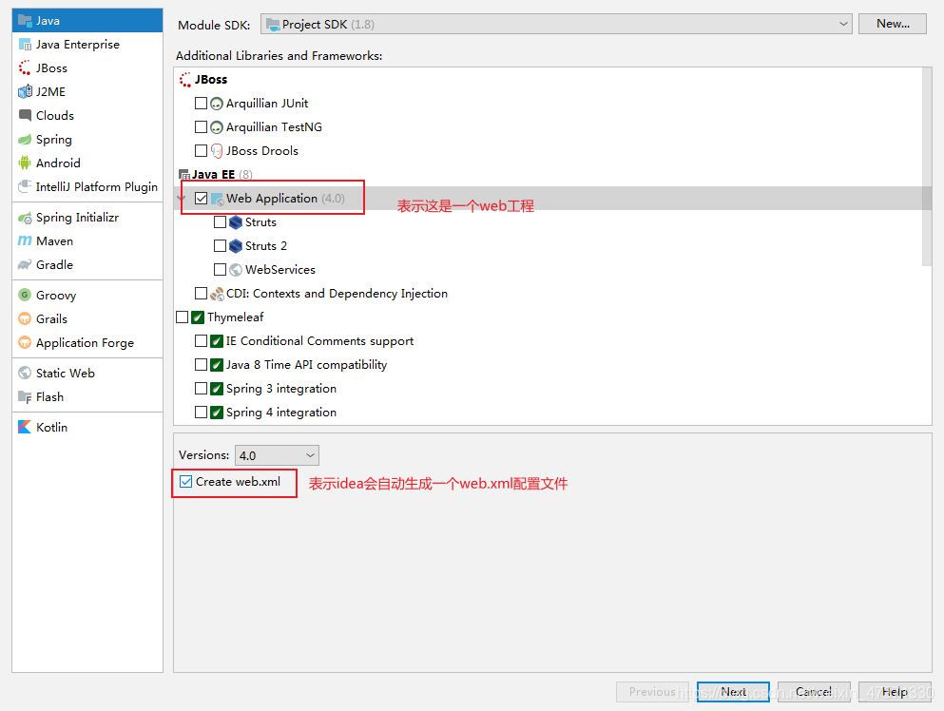This screenshot has height=711, width=944.
Task: Open the Versions 4.0 dropdown
Action: click(277, 455)
